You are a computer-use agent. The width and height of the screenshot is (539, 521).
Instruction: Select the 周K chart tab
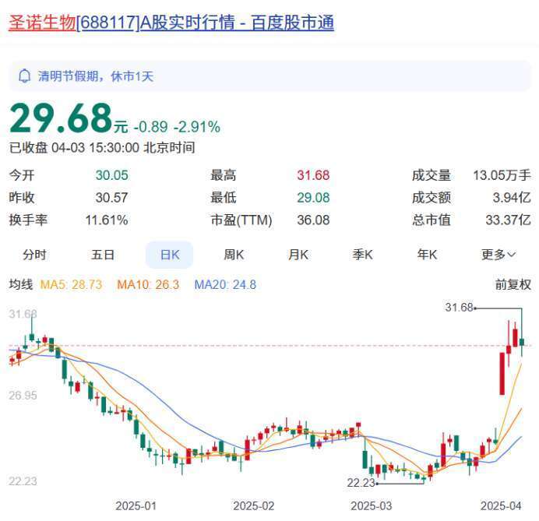click(234, 255)
